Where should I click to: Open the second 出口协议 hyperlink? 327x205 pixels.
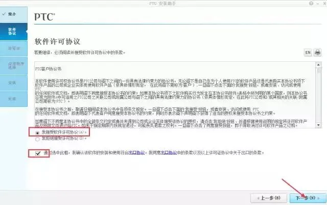[169, 153]
